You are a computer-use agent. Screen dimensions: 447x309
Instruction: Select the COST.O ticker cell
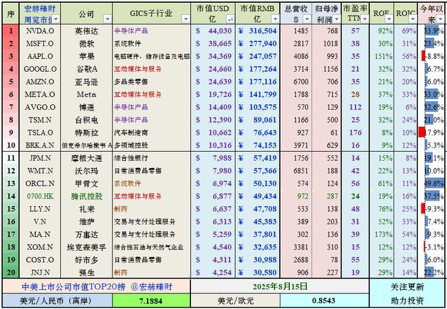click(x=40, y=260)
